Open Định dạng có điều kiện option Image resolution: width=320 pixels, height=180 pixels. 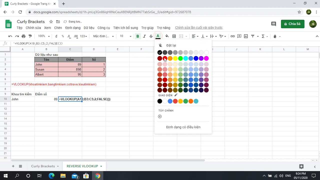pyautogui.click(x=183, y=127)
